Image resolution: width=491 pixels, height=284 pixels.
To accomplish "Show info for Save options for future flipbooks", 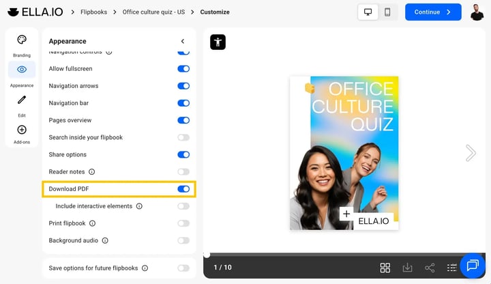I will click(145, 268).
